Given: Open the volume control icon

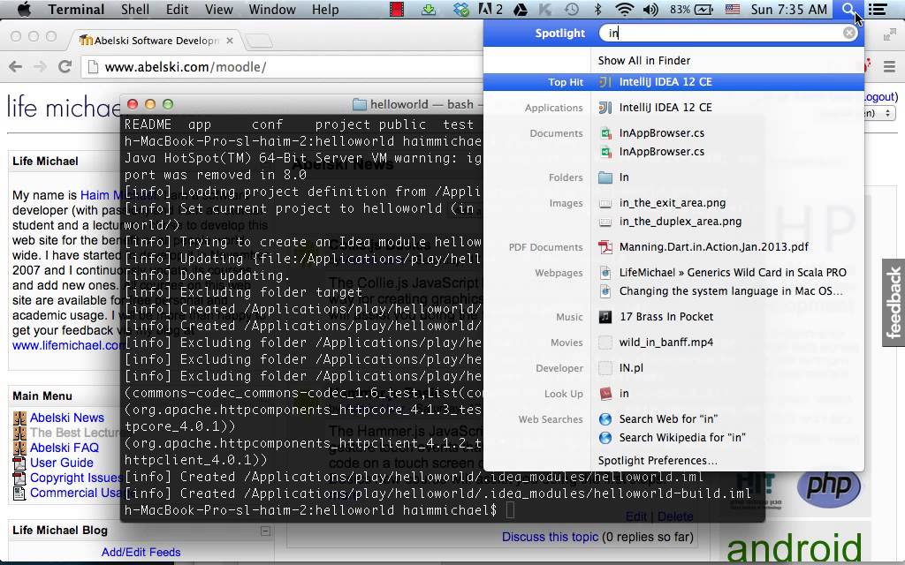Looking at the screenshot, I should 650,9.
